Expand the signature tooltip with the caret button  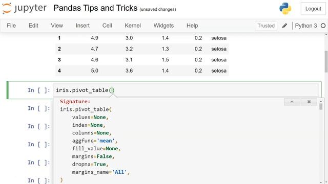click(x=292, y=102)
